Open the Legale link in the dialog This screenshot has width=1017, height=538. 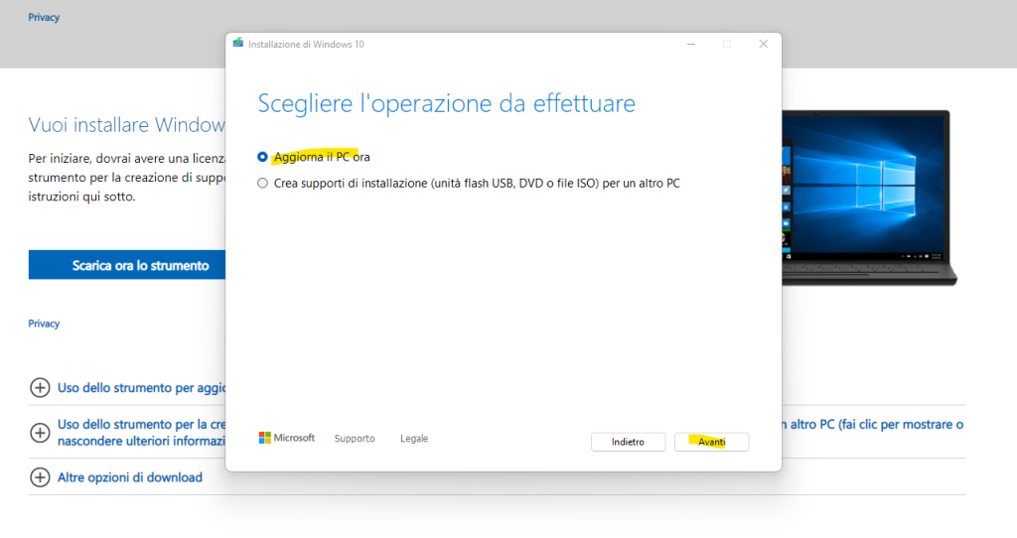414,439
